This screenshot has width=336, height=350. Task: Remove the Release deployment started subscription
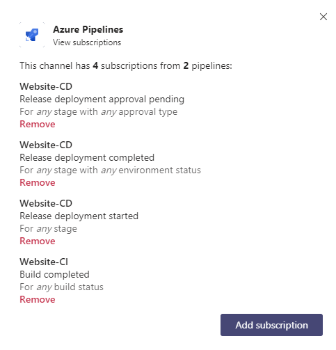pyautogui.click(x=38, y=241)
